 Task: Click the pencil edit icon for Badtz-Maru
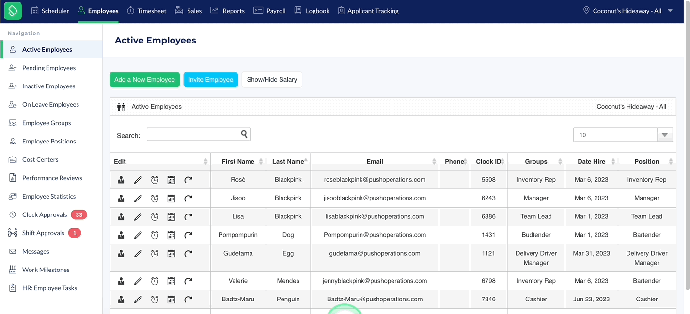coord(138,300)
